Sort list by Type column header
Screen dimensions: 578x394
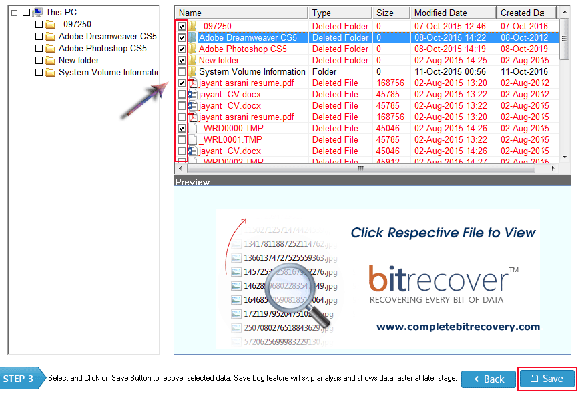pos(340,13)
